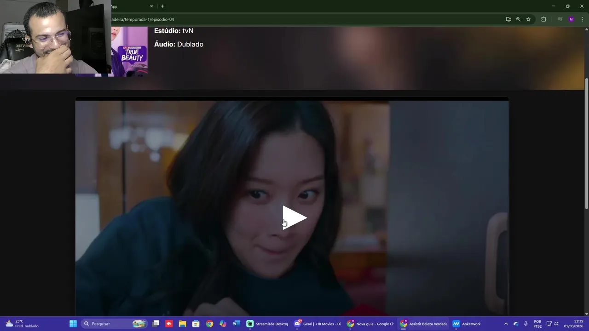589x331 pixels.
Task: Open the network tray icon
Action: (x=549, y=324)
